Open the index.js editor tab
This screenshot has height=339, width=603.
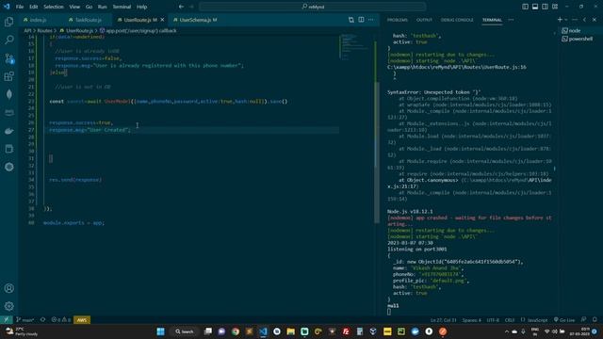click(x=39, y=20)
